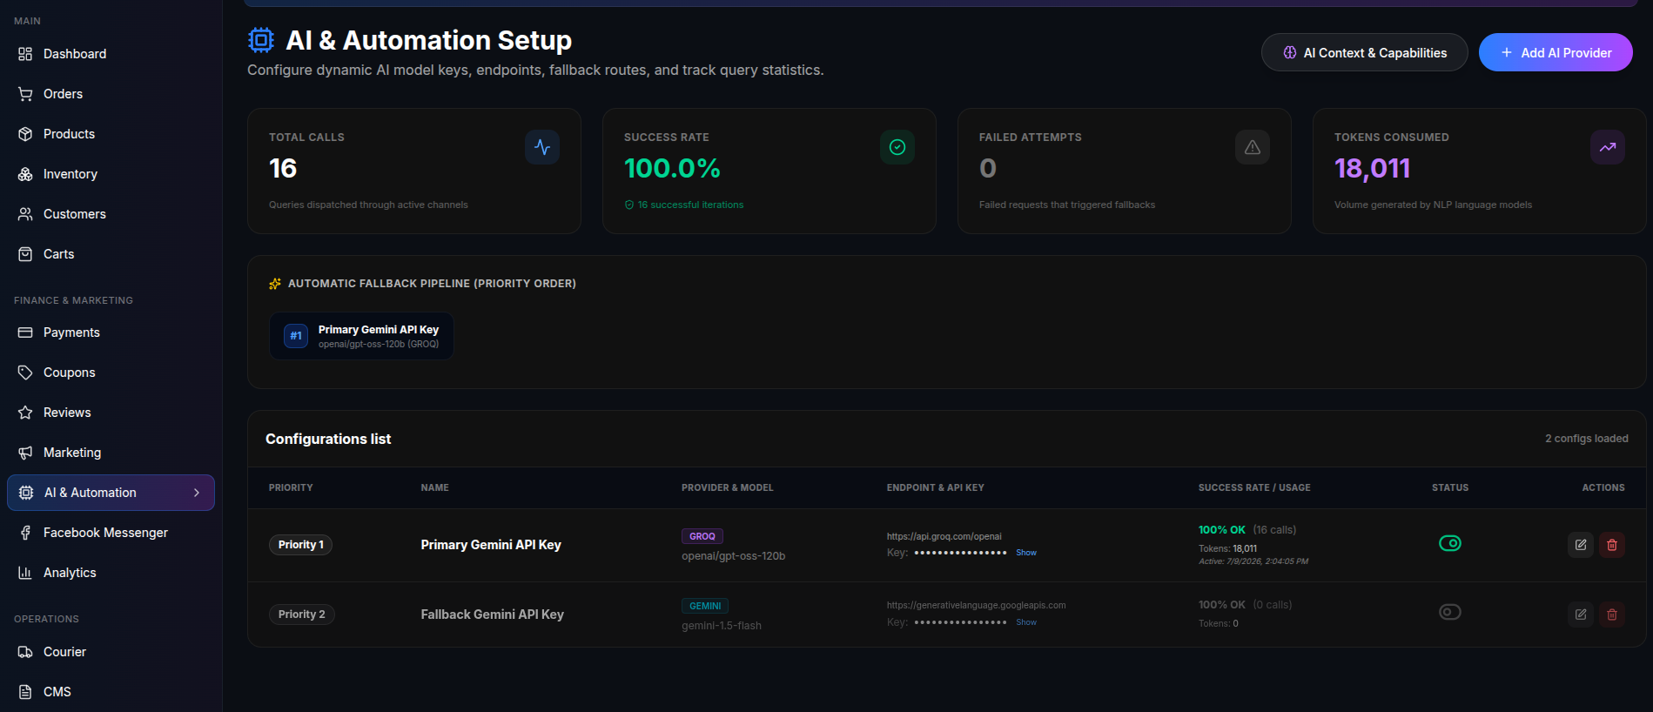Click the Marketing megaphone icon
1653x712 pixels.
pyautogui.click(x=25, y=453)
